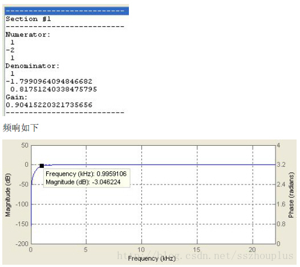This screenshot has height=267, width=300.
Task: Click the 'Denominator:' label
Action: [33, 66]
